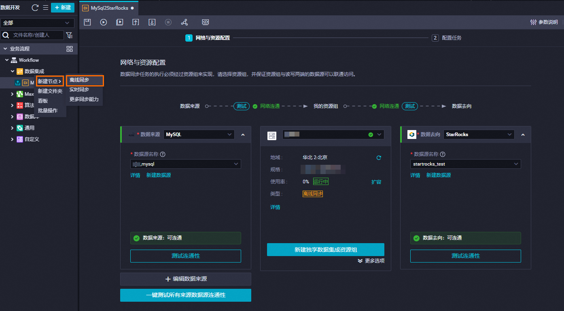Open the resource group selection dropdown
The width and height of the screenshot is (564, 311).
pos(333,134)
